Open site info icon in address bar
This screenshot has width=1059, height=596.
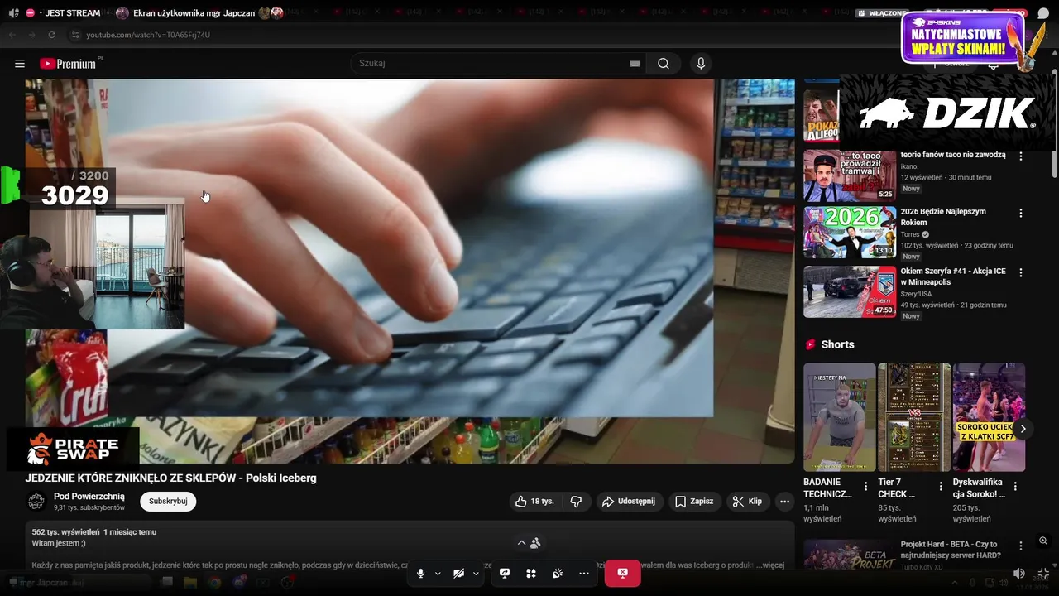(x=74, y=35)
